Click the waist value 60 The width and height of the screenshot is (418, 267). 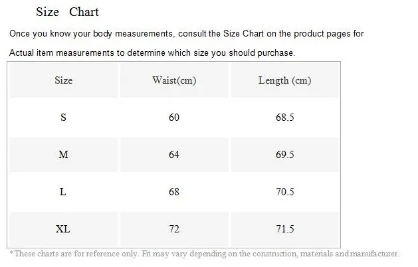[x=174, y=118]
